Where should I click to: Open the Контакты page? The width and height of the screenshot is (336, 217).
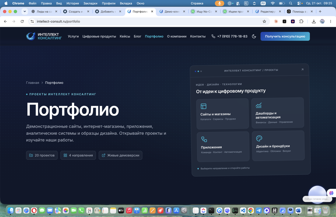tap(198, 36)
